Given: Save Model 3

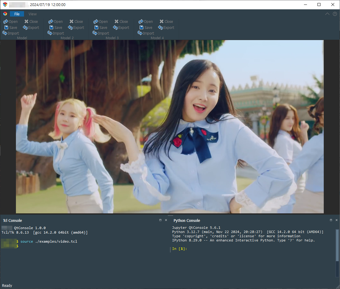Looking at the screenshot, I should click(x=101, y=28).
